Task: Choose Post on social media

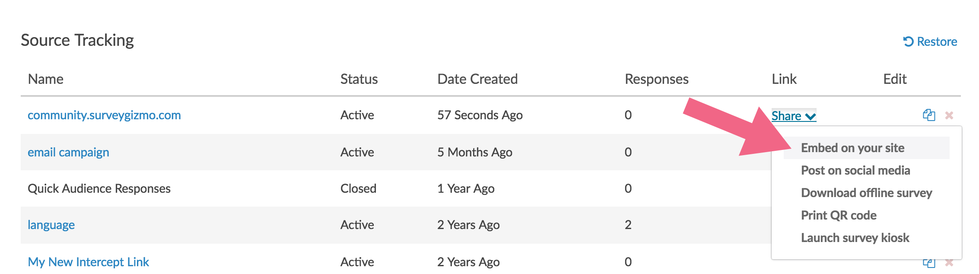Action: click(855, 170)
